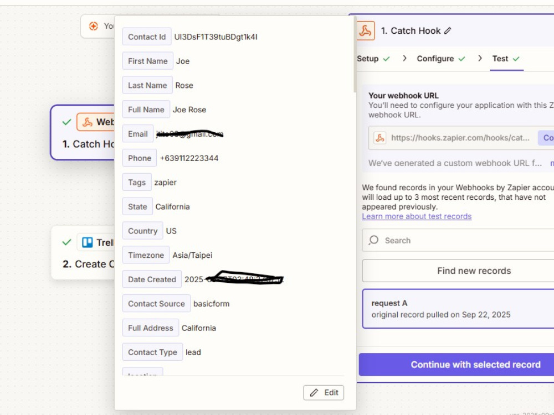Click the Full Name label
The width and height of the screenshot is (554, 415).
point(146,110)
